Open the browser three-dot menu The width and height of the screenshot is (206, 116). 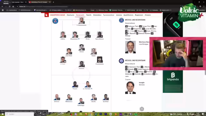[x=204, y=6]
